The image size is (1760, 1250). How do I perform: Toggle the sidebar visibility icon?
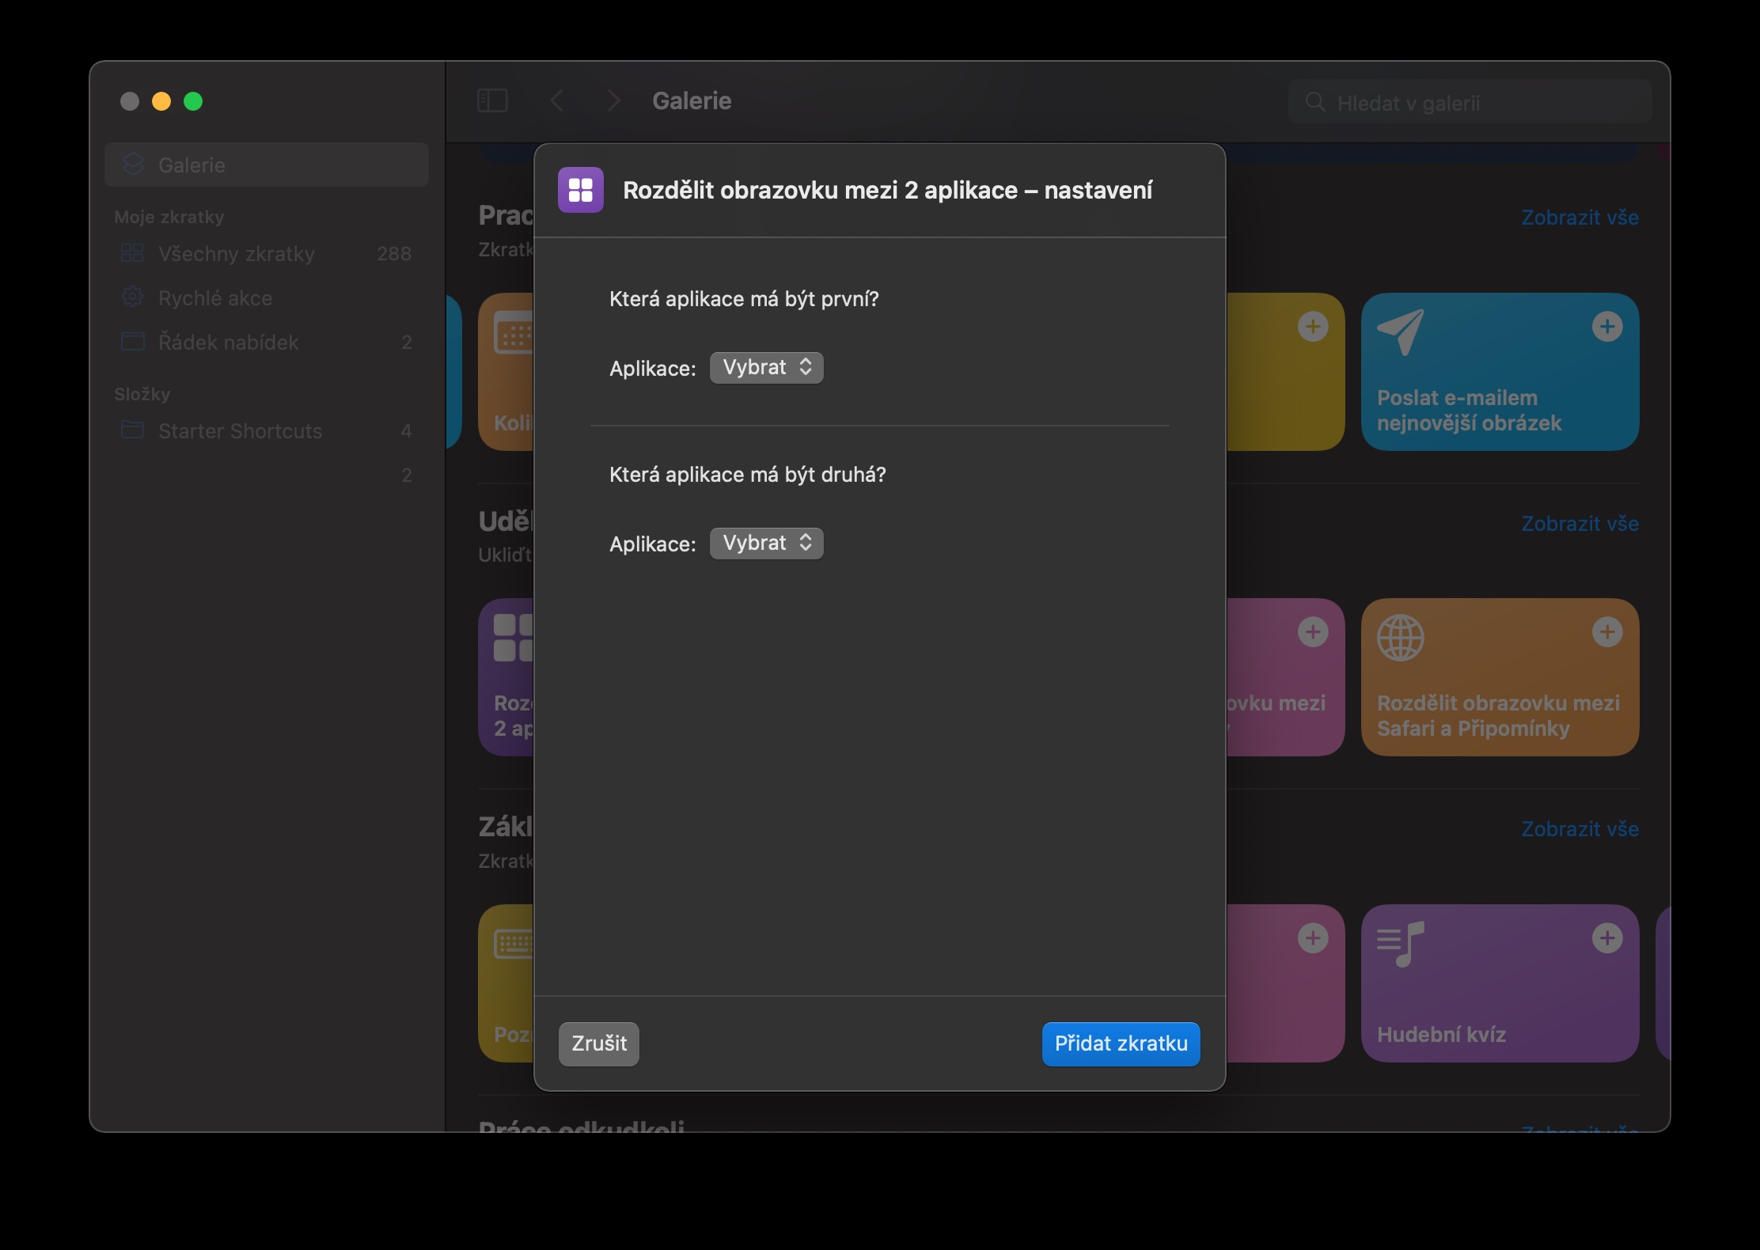(492, 100)
